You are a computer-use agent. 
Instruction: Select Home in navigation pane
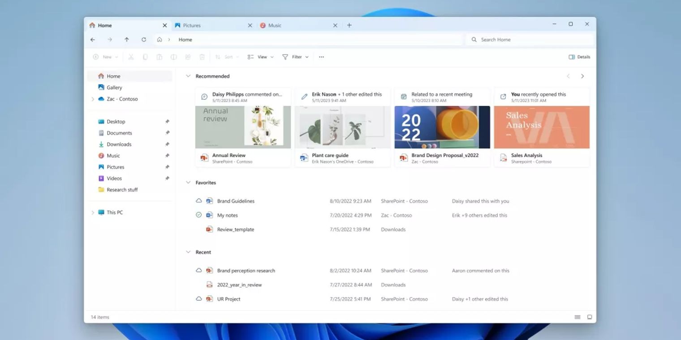[x=129, y=76]
